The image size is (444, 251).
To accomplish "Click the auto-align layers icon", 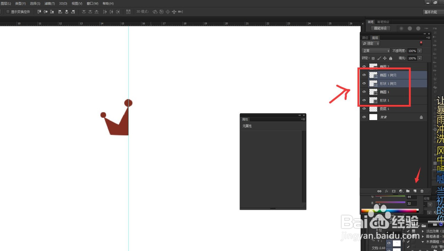I will point(128,12).
